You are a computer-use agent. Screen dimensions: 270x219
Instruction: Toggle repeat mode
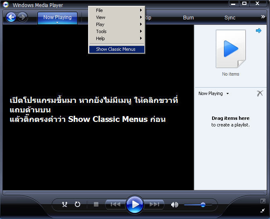coord(77,205)
